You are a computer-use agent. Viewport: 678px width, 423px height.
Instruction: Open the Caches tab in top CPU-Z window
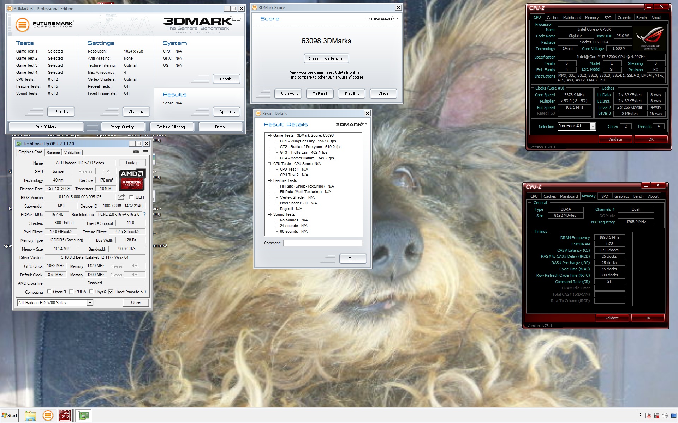coord(553,18)
